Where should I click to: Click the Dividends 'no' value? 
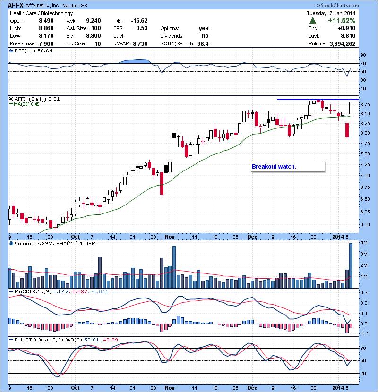[x=205, y=36]
